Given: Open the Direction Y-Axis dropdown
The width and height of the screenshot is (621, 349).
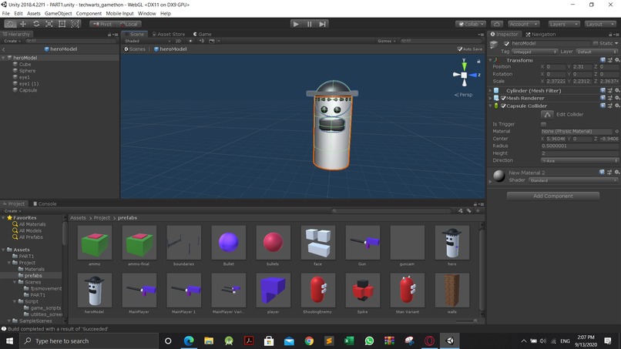Looking at the screenshot, I should 580,160.
